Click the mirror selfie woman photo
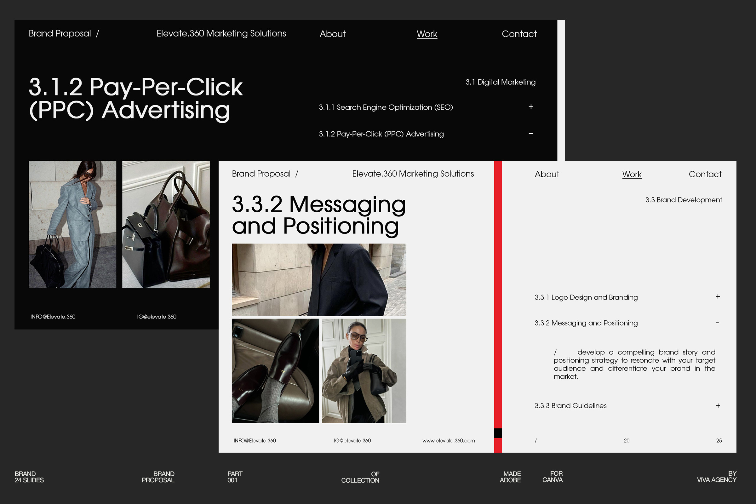The width and height of the screenshot is (756, 504). point(364,371)
